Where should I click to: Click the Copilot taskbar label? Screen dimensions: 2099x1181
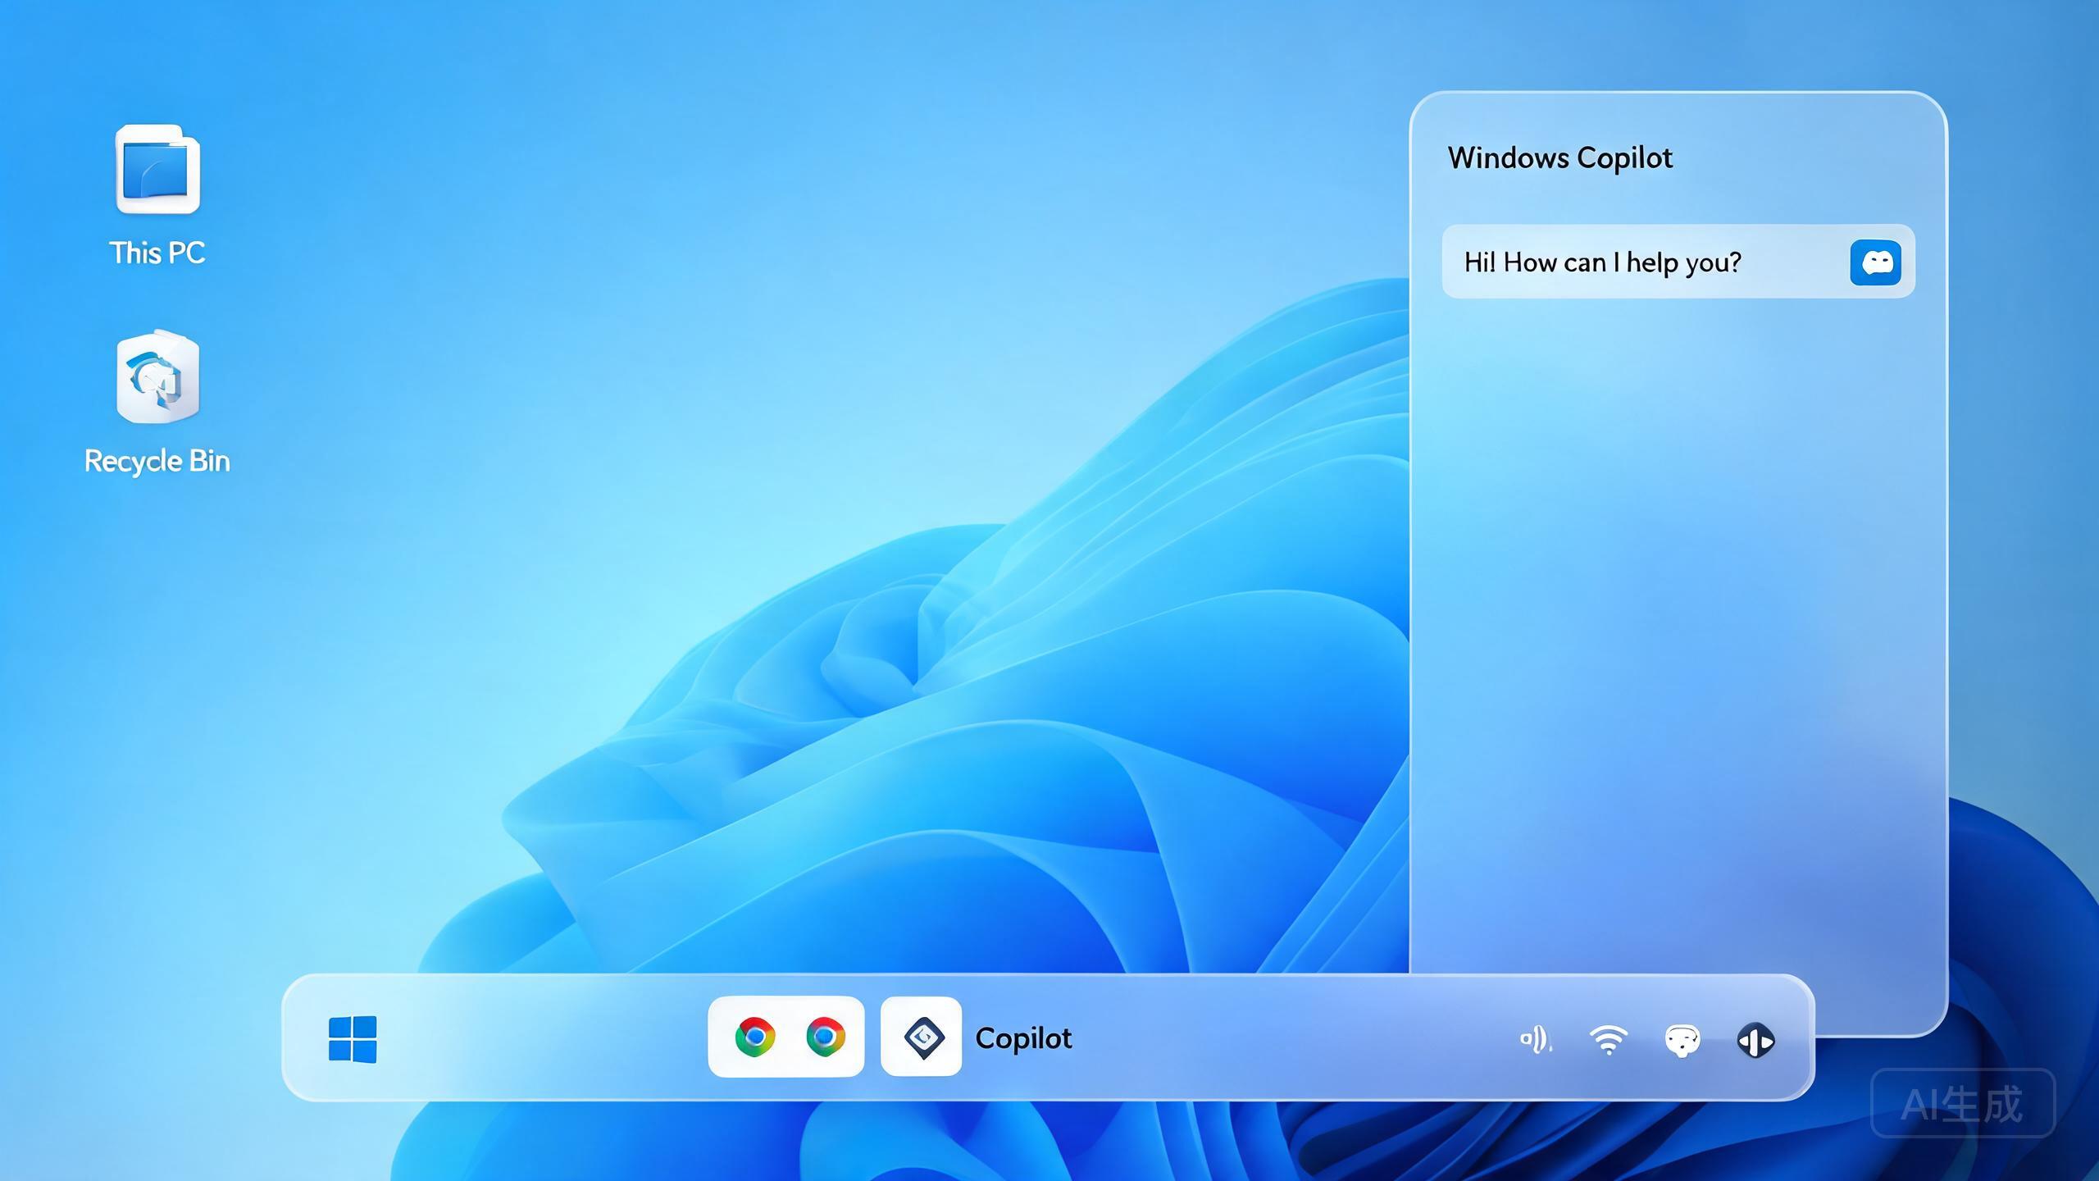pos(1023,1038)
